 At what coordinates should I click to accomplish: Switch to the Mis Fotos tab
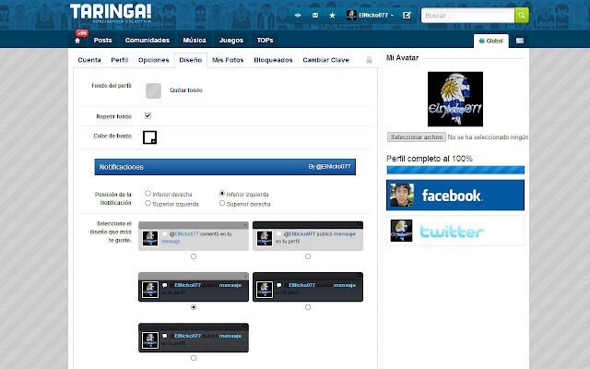click(x=228, y=60)
